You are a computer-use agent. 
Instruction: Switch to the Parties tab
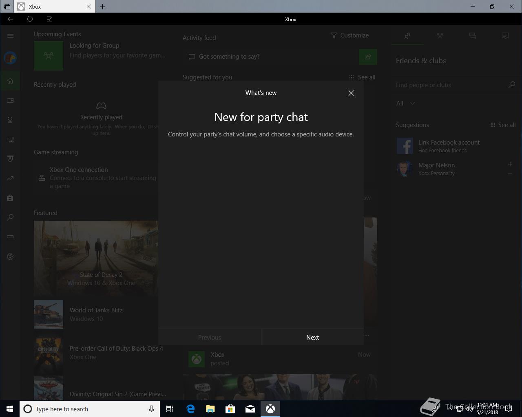tap(440, 36)
